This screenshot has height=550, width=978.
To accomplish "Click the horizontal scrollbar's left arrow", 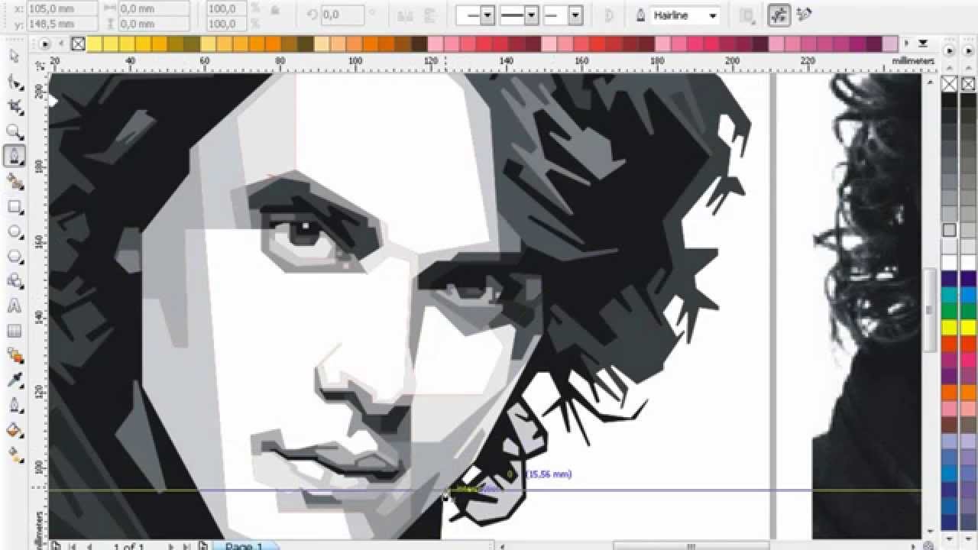I will [500, 546].
